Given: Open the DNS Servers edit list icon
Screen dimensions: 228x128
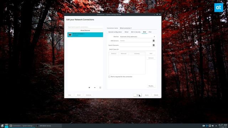Looking at the screenshot, I should (x=154, y=41).
